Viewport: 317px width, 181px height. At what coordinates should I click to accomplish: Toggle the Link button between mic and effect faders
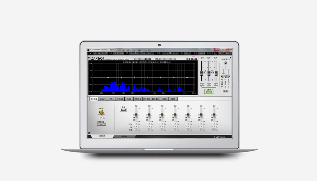[213, 72]
